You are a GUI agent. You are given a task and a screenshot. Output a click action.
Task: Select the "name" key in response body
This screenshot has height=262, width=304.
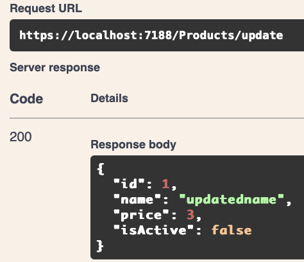tap(137, 200)
